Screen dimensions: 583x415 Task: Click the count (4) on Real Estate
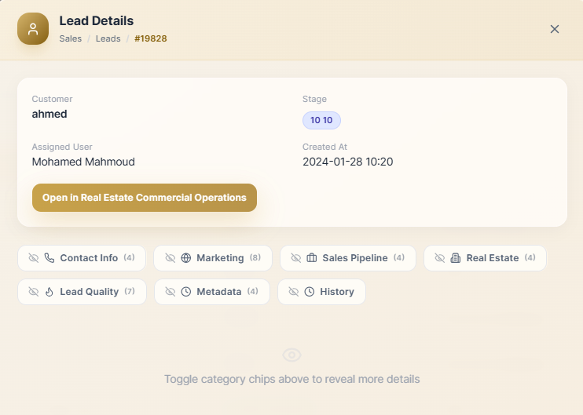[x=530, y=257]
